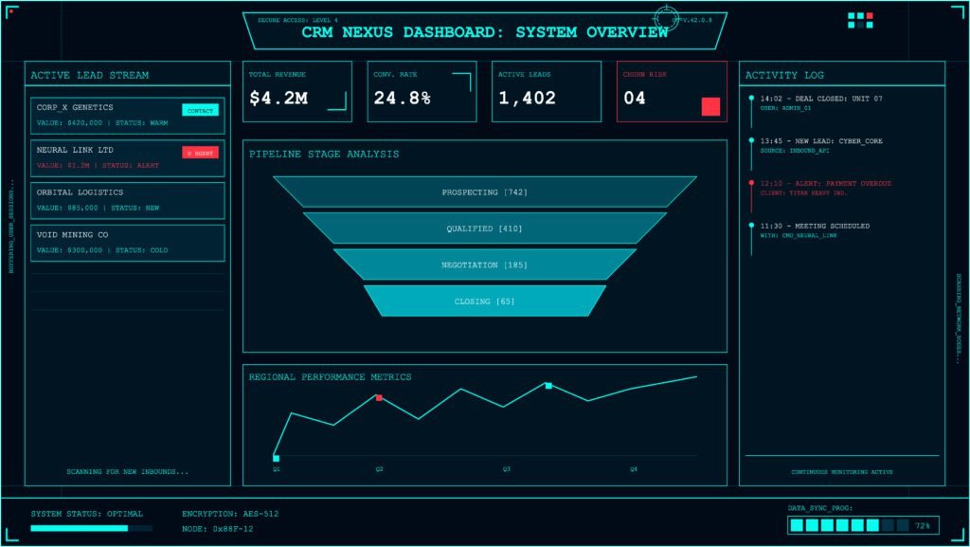Select the Qualified [410] funnel stage
This screenshot has height=547, width=970.
point(484,228)
